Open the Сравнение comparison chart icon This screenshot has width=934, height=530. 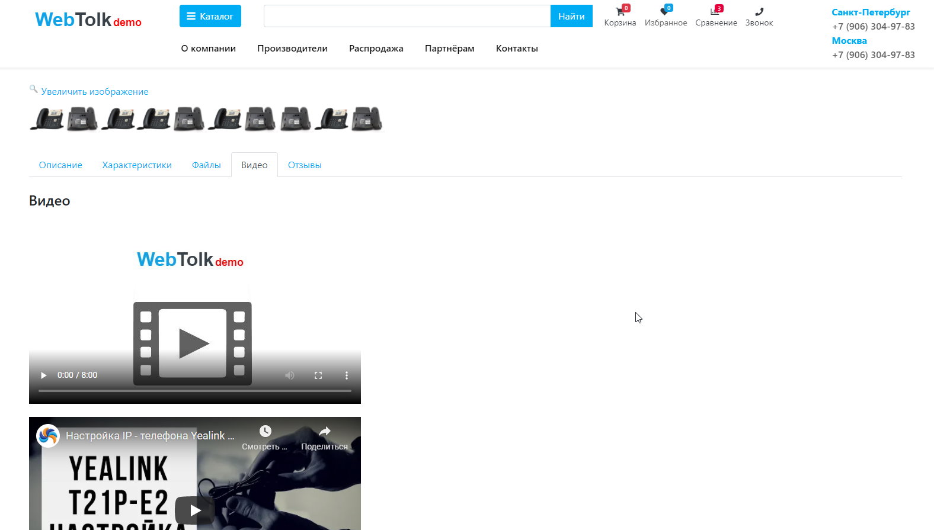[x=715, y=12]
